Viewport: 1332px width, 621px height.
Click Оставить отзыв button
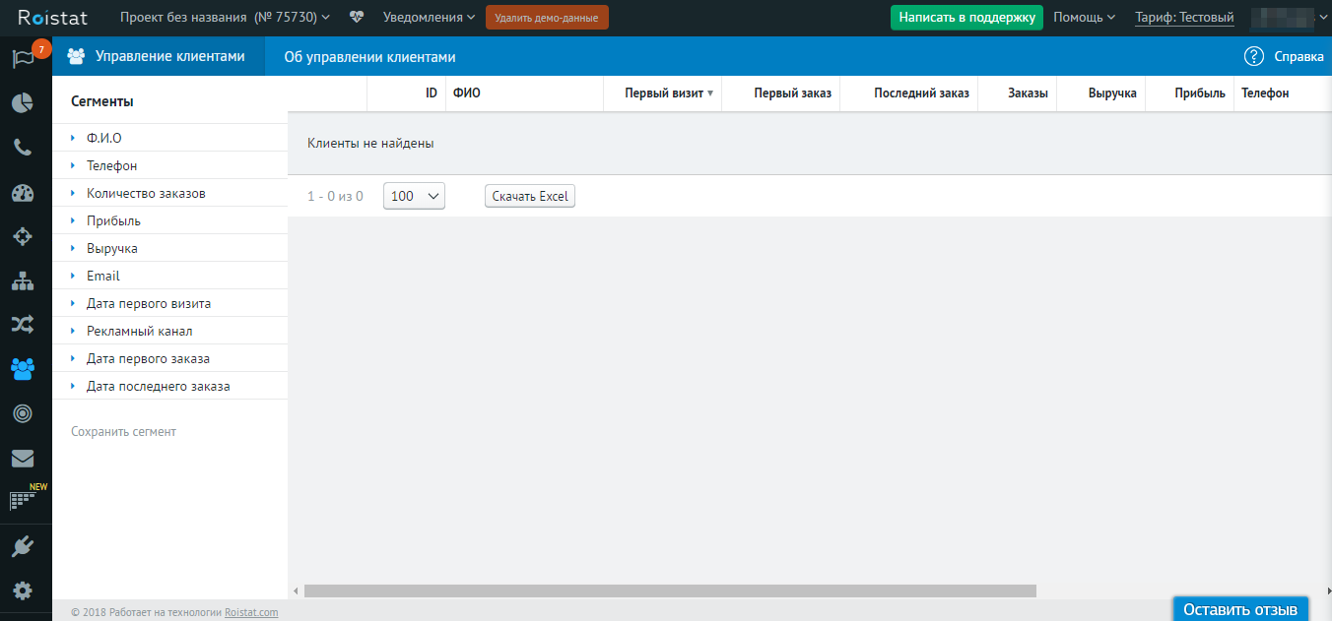[x=1240, y=609]
